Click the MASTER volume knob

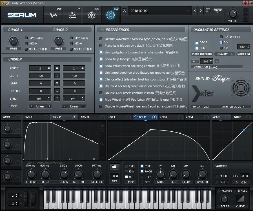coord(233,14)
